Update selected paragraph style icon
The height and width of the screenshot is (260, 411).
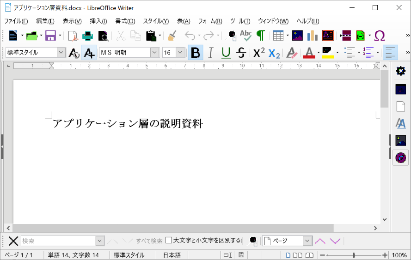click(74, 53)
